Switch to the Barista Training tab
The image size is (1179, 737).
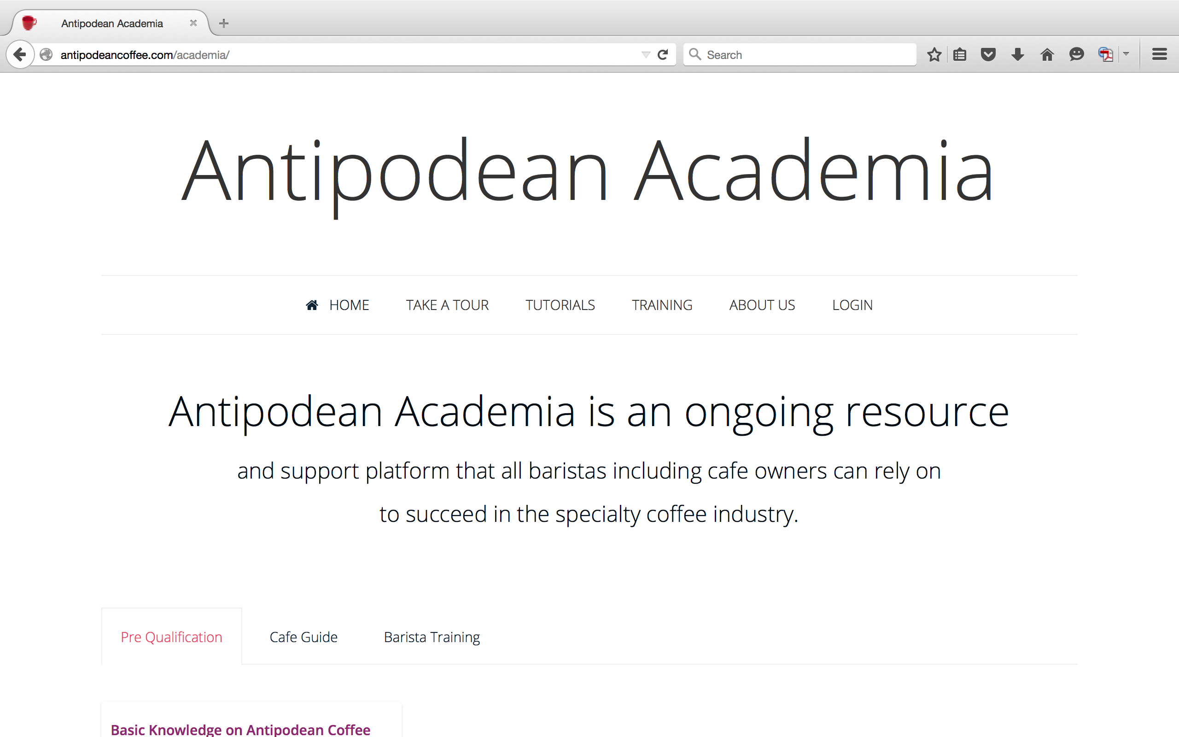tap(432, 637)
